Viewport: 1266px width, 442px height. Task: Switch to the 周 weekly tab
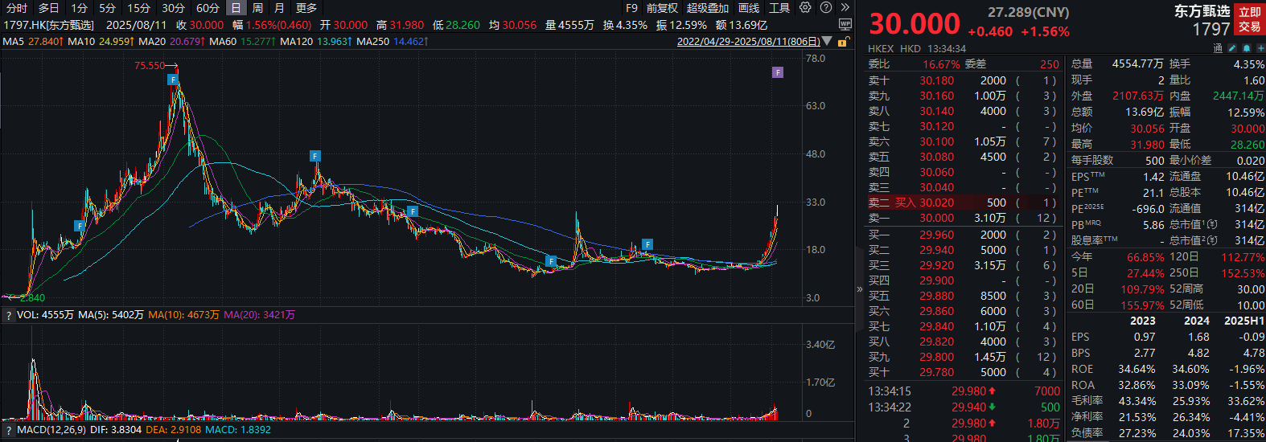(257, 7)
